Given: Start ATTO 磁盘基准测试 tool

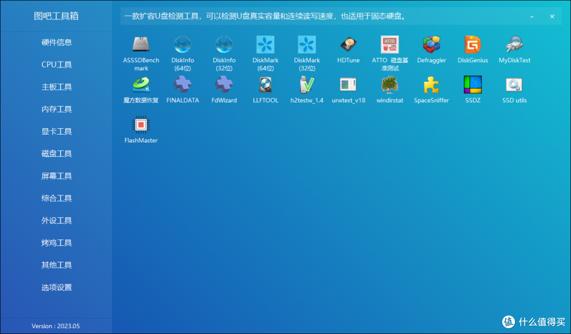Looking at the screenshot, I should point(390,44).
